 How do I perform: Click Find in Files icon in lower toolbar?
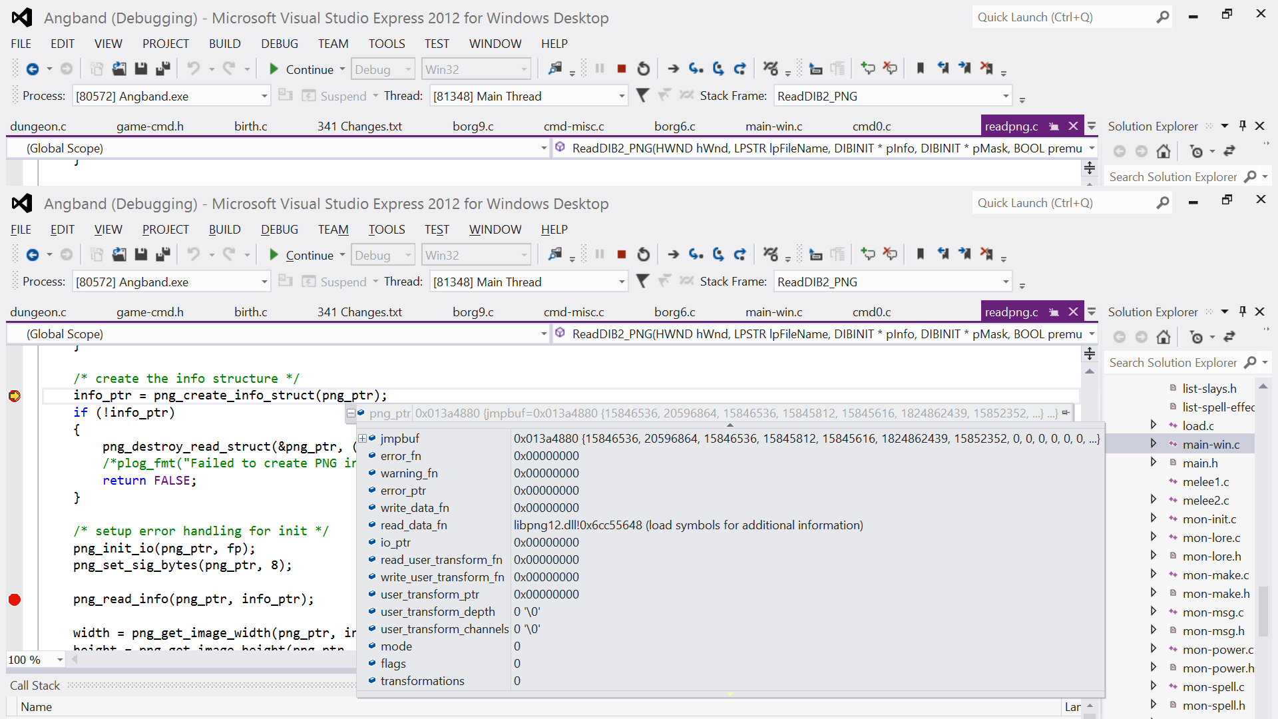(x=554, y=254)
